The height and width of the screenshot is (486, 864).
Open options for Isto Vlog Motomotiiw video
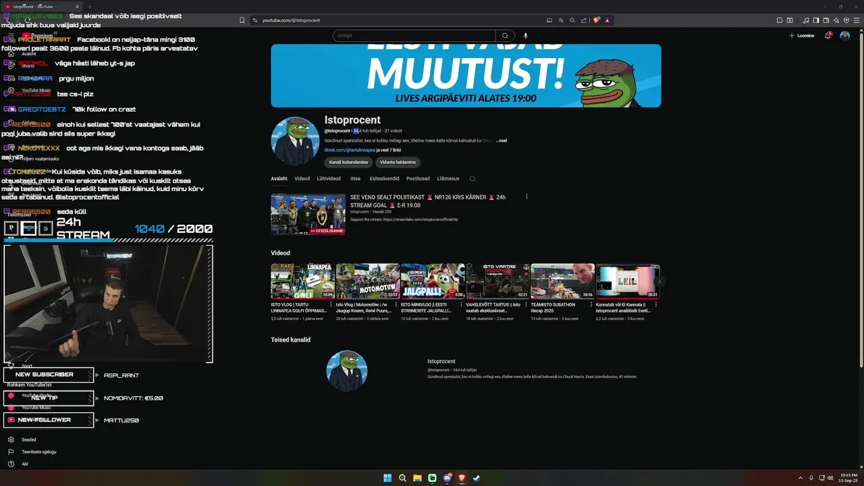pyautogui.click(x=396, y=304)
